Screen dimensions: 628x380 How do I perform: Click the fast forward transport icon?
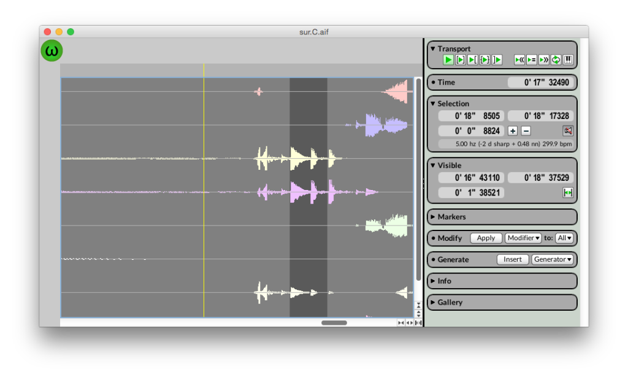coord(543,59)
